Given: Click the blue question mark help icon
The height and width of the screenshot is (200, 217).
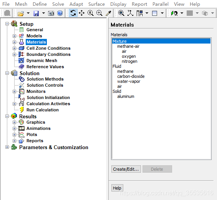Looking at the screenshot, I should (60, 13).
